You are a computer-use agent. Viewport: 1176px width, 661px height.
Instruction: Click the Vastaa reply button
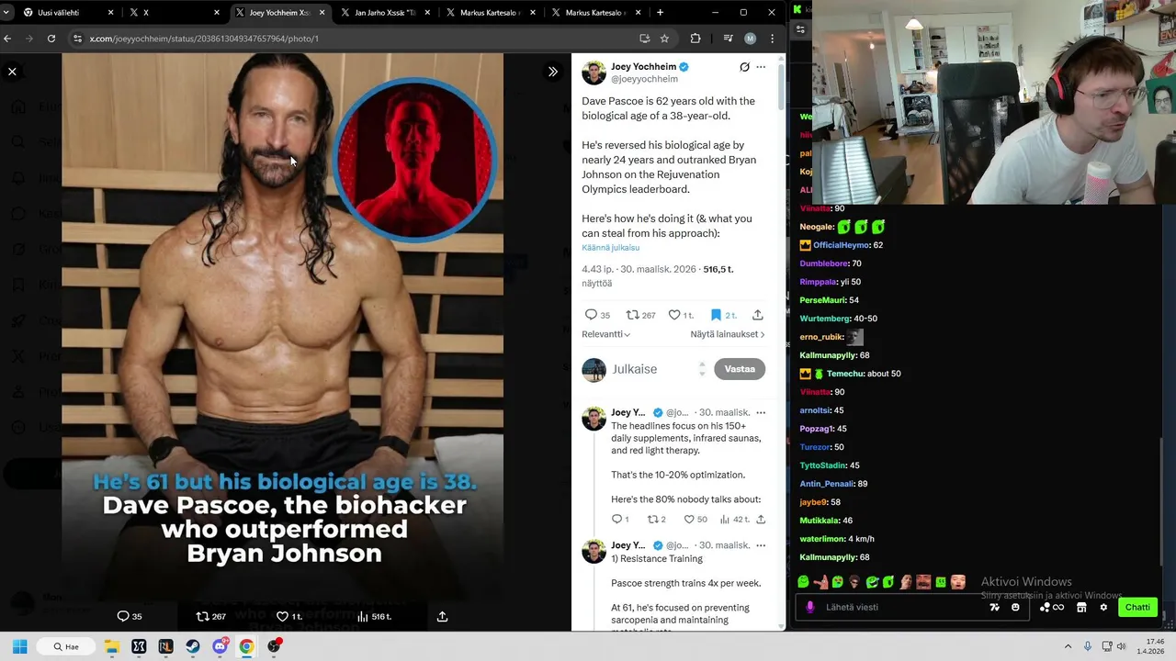pos(740,369)
